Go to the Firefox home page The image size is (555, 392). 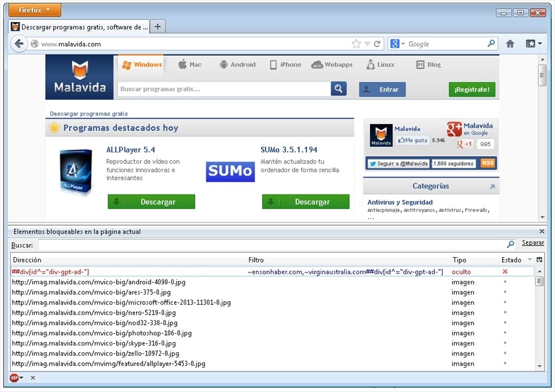click(x=509, y=44)
